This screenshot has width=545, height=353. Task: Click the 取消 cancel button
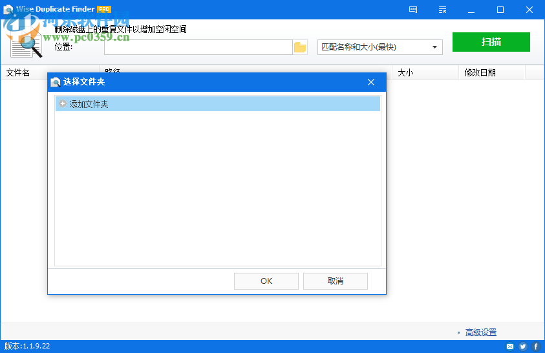click(x=336, y=281)
